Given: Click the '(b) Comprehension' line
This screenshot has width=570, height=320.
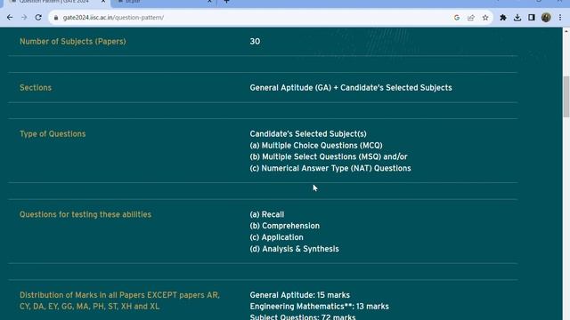Looking at the screenshot, I should 285,226.
